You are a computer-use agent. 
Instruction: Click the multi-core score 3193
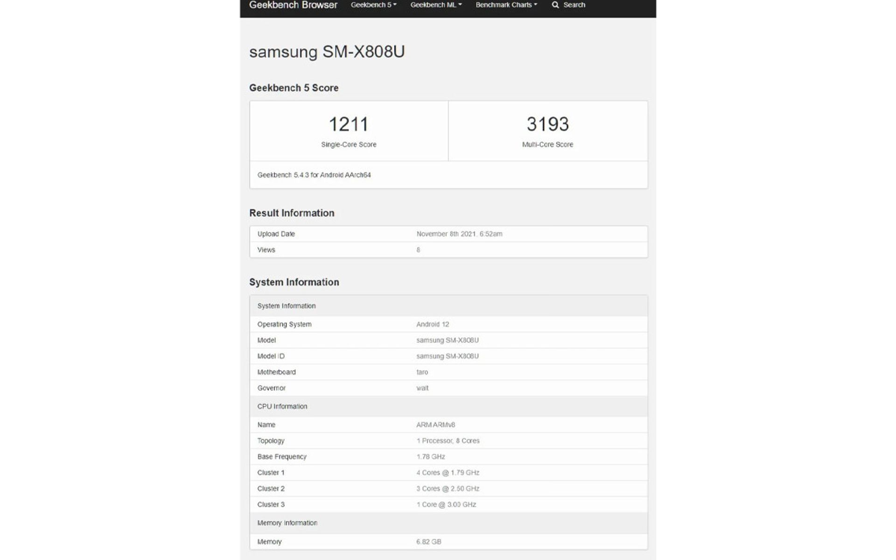coord(548,124)
